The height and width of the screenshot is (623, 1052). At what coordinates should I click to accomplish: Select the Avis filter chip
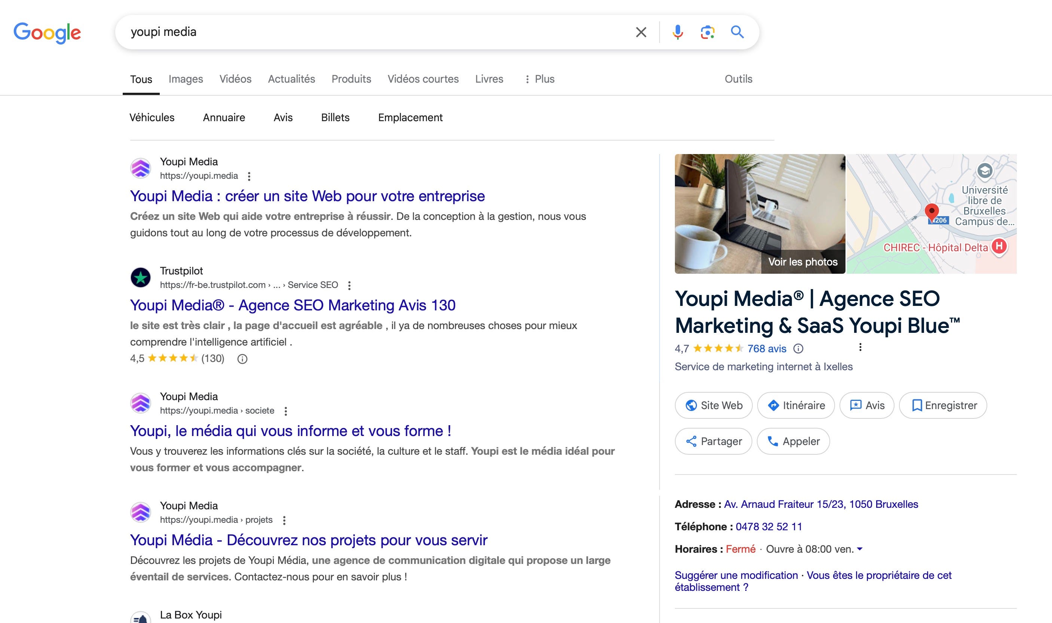coord(282,117)
